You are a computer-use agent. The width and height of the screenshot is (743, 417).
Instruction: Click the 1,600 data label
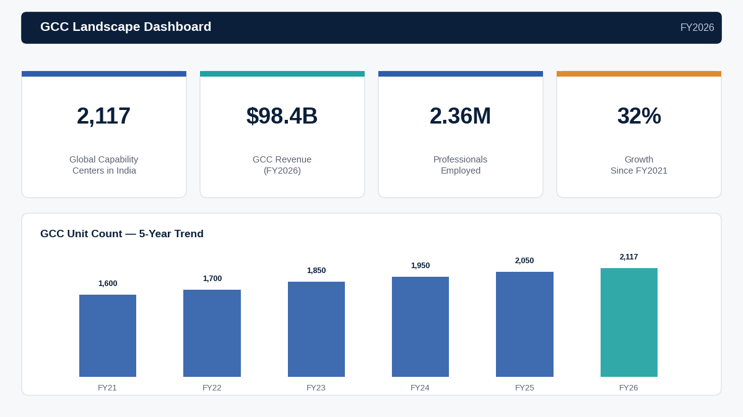pyautogui.click(x=108, y=284)
